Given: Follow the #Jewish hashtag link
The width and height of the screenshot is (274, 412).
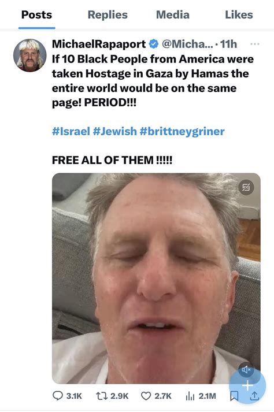Looking at the screenshot, I should click(x=115, y=131).
